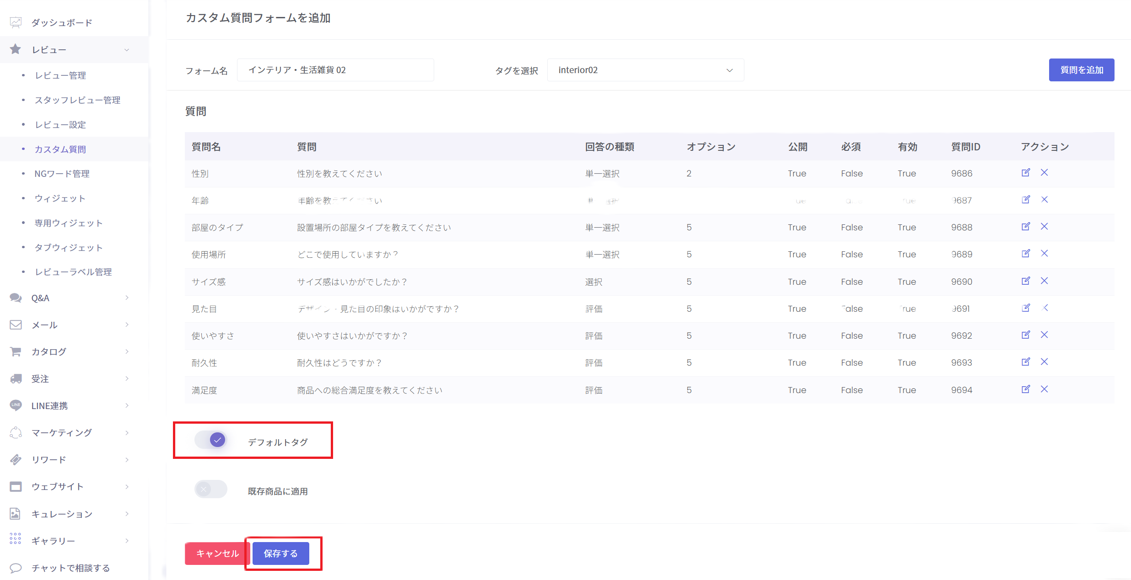Click the edit icon for question 9690

click(1025, 281)
